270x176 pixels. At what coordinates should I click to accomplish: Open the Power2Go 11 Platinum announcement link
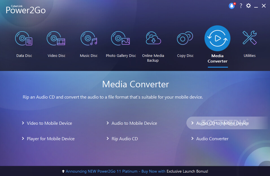(116, 171)
